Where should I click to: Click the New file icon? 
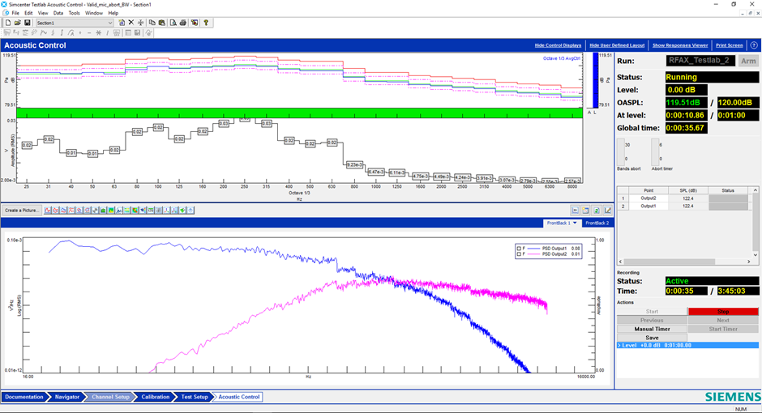coord(8,23)
